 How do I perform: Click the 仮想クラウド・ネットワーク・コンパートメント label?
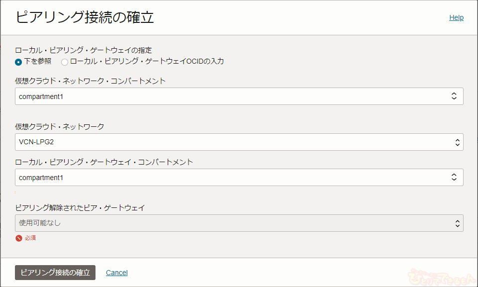point(91,81)
